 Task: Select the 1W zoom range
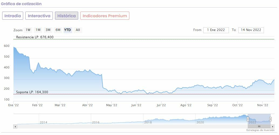[28, 30]
